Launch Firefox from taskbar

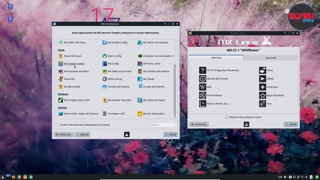point(13,177)
